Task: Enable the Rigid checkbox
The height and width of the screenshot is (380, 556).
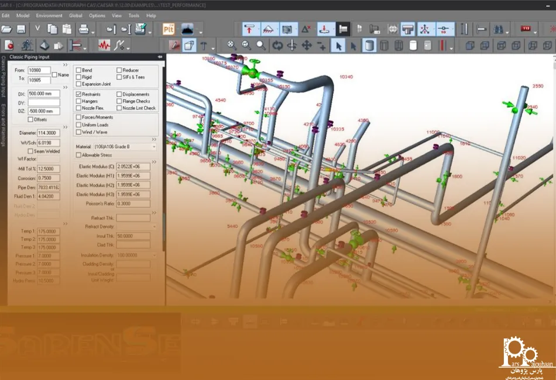Action: pyautogui.click(x=79, y=77)
